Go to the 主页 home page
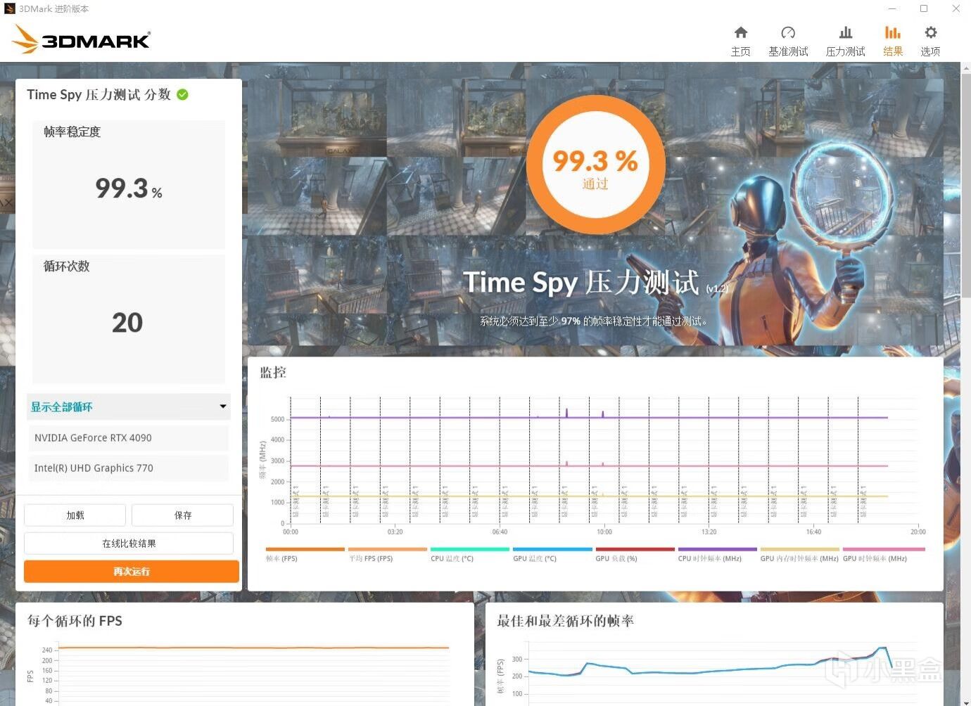 [x=740, y=41]
